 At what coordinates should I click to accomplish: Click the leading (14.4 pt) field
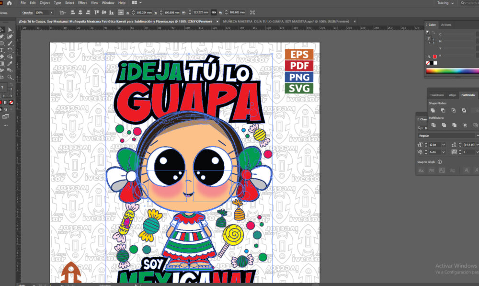[x=469, y=145]
